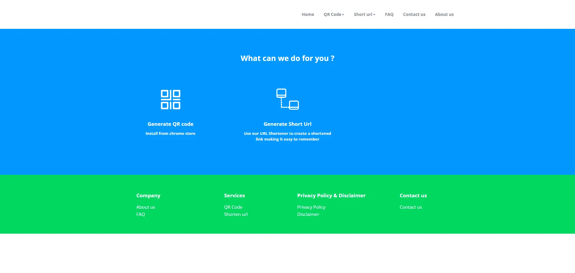Go to Home in navigation bar
The image size is (575, 273).
(x=308, y=14)
